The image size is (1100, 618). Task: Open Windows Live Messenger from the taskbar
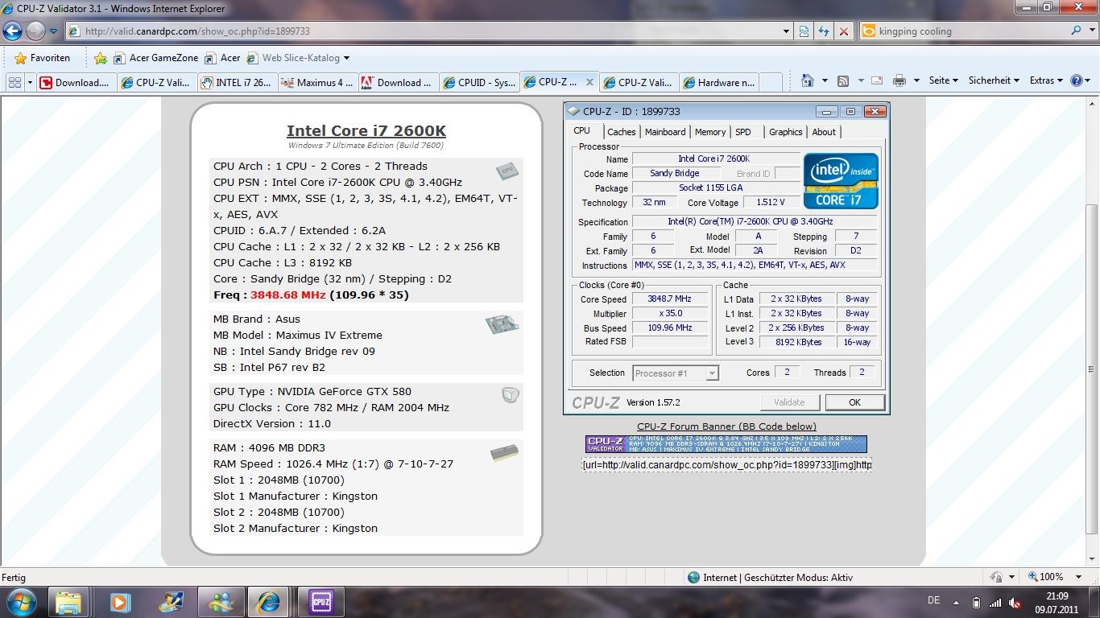(x=220, y=602)
